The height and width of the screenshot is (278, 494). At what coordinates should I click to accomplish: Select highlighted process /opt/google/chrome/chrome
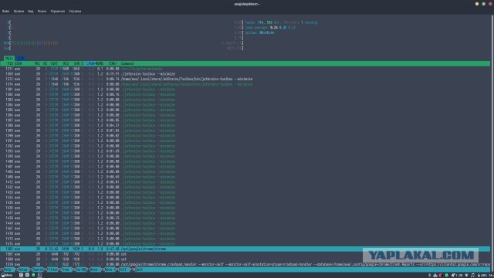click(x=245, y=249)
